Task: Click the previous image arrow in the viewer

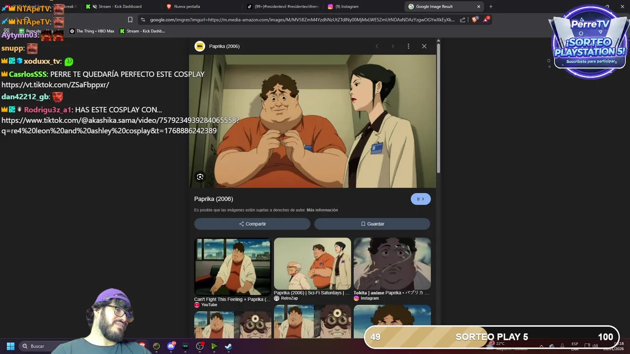Action: (377, 46)
